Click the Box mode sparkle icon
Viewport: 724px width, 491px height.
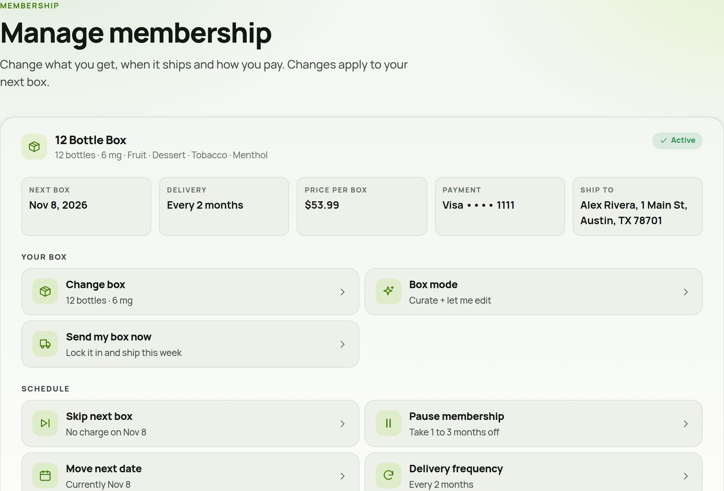(388, 292)
